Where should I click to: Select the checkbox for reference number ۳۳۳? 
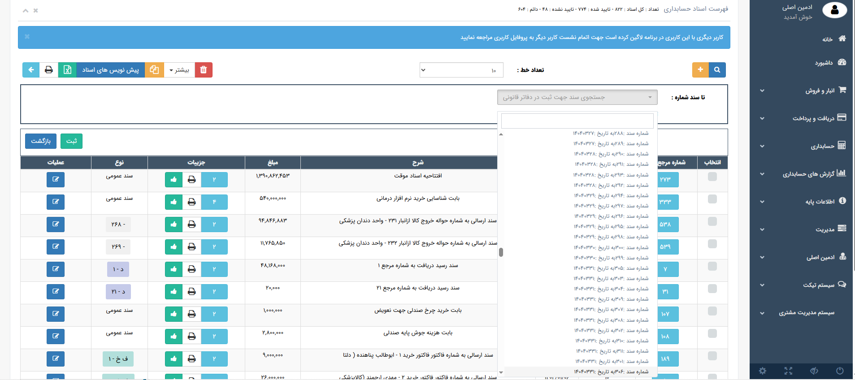[712, 199]
